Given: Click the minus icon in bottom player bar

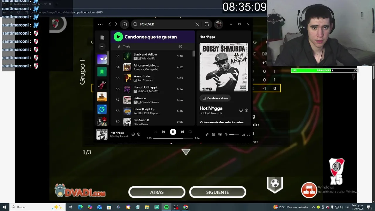Looking at the screenshot, I should 133,134.
